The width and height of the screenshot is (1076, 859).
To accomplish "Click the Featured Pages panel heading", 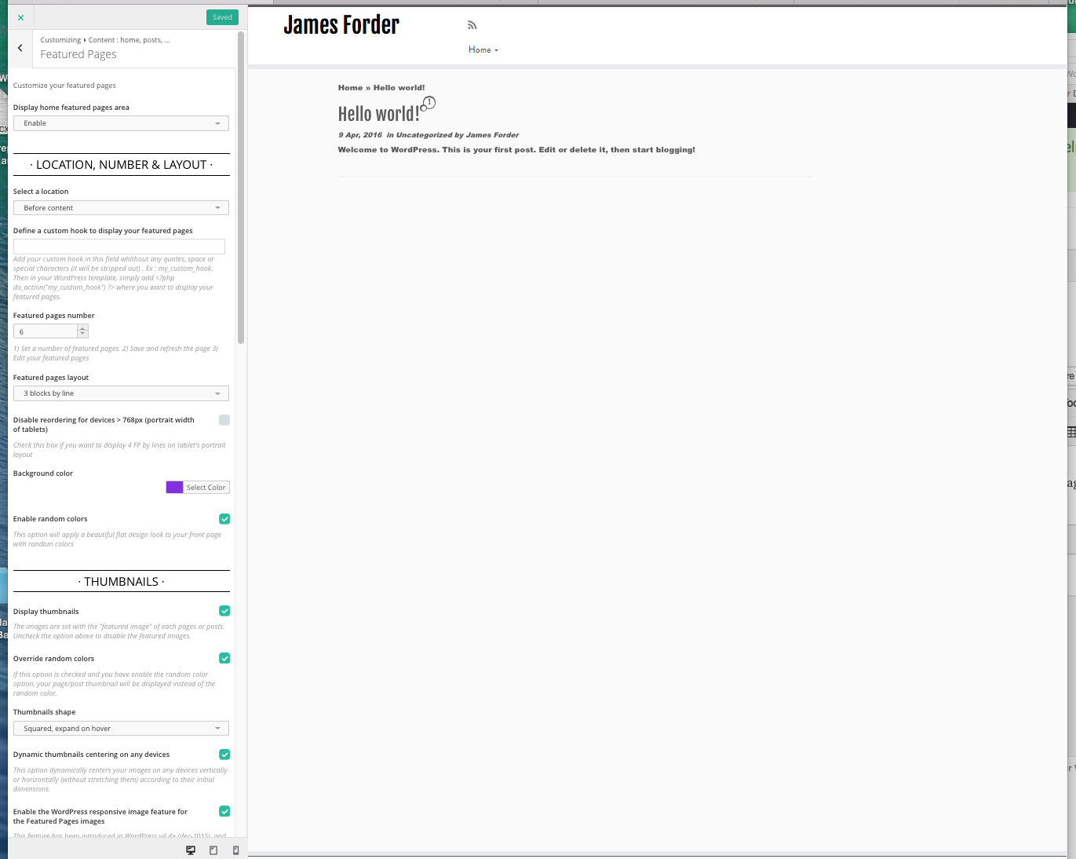I will tap(78, 54).
